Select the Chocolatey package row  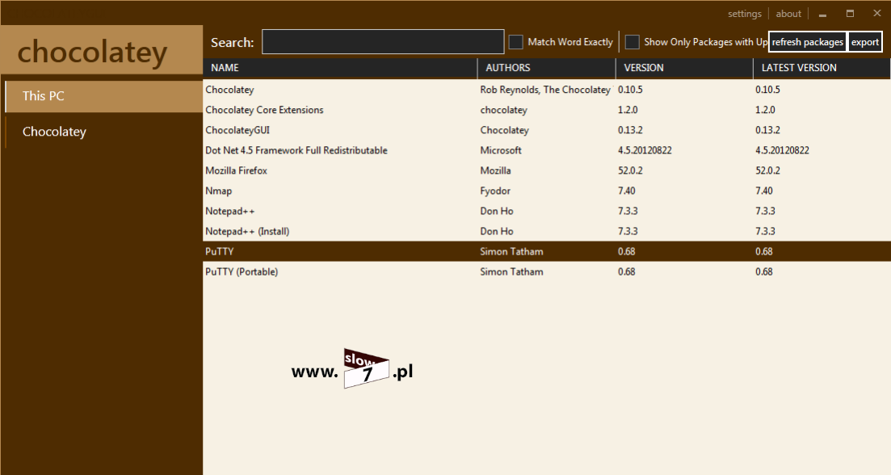tap(547, 90)
